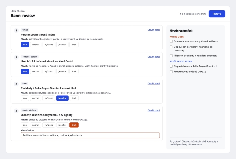Click the 'Vlastní pokyn' field label

(x=27, y=130)
